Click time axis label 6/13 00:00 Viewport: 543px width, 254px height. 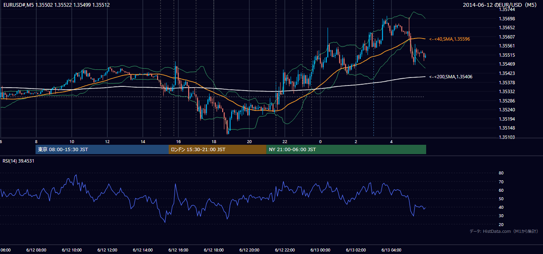(x=320, y=250)
